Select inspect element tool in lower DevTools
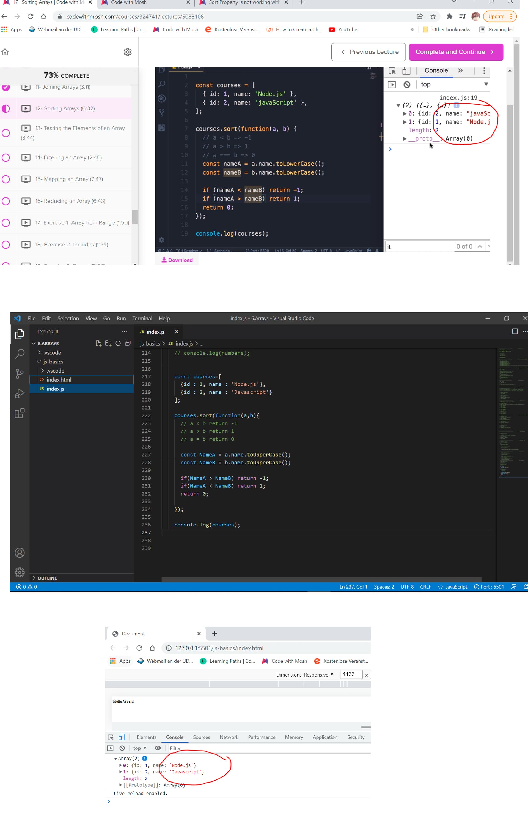 [111, 737]
